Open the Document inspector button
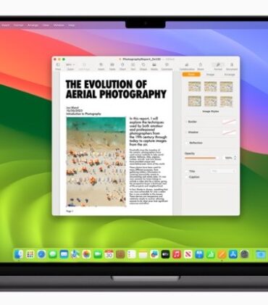This screenshot has height=305, width=268. 232,67
